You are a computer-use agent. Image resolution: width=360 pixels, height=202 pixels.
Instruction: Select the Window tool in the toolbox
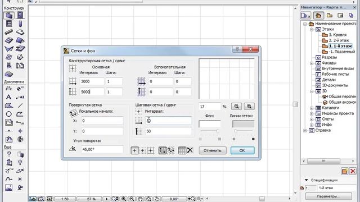(x=9, y=24)
